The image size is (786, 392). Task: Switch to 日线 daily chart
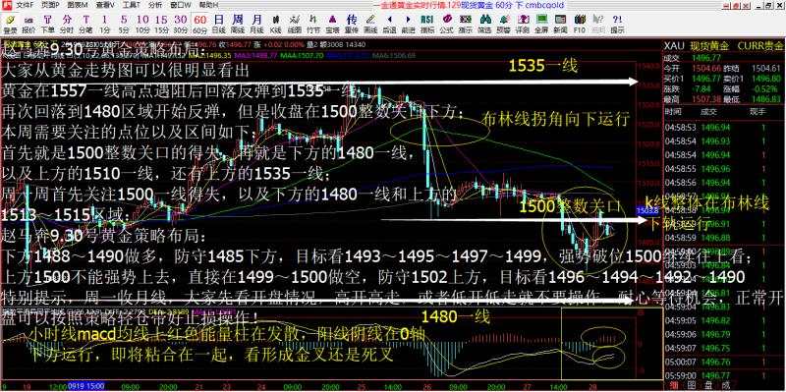click(x=218, y=24)
